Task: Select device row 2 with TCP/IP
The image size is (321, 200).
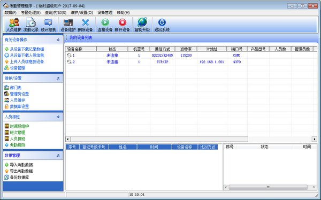Action: (x=189, y=62)
